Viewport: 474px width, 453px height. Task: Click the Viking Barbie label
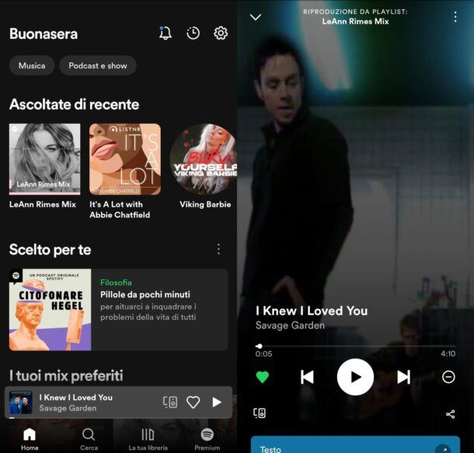click(205, 205)
